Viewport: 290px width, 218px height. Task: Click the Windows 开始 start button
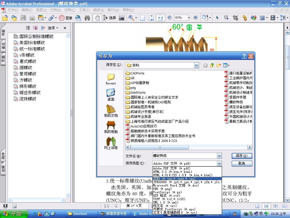click(x=14, y=214)
